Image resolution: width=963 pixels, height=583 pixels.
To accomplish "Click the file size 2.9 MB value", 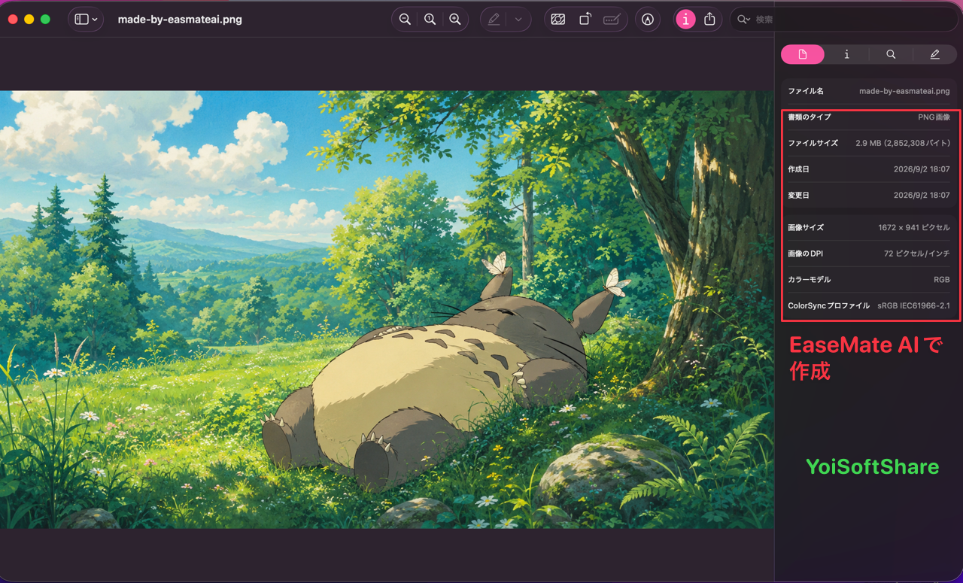I will click(903, 143).
